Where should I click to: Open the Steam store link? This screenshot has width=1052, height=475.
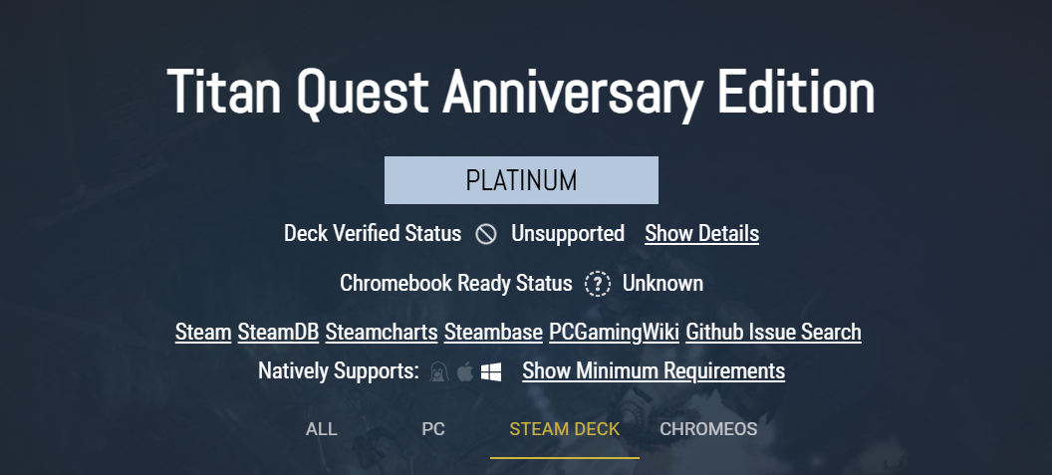click(203, 332)
